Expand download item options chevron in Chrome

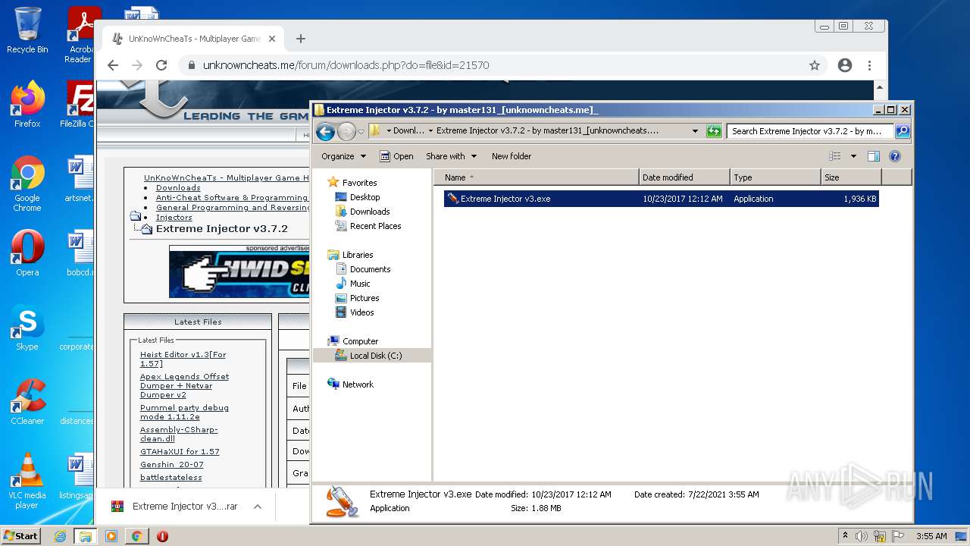coord(258,507)
